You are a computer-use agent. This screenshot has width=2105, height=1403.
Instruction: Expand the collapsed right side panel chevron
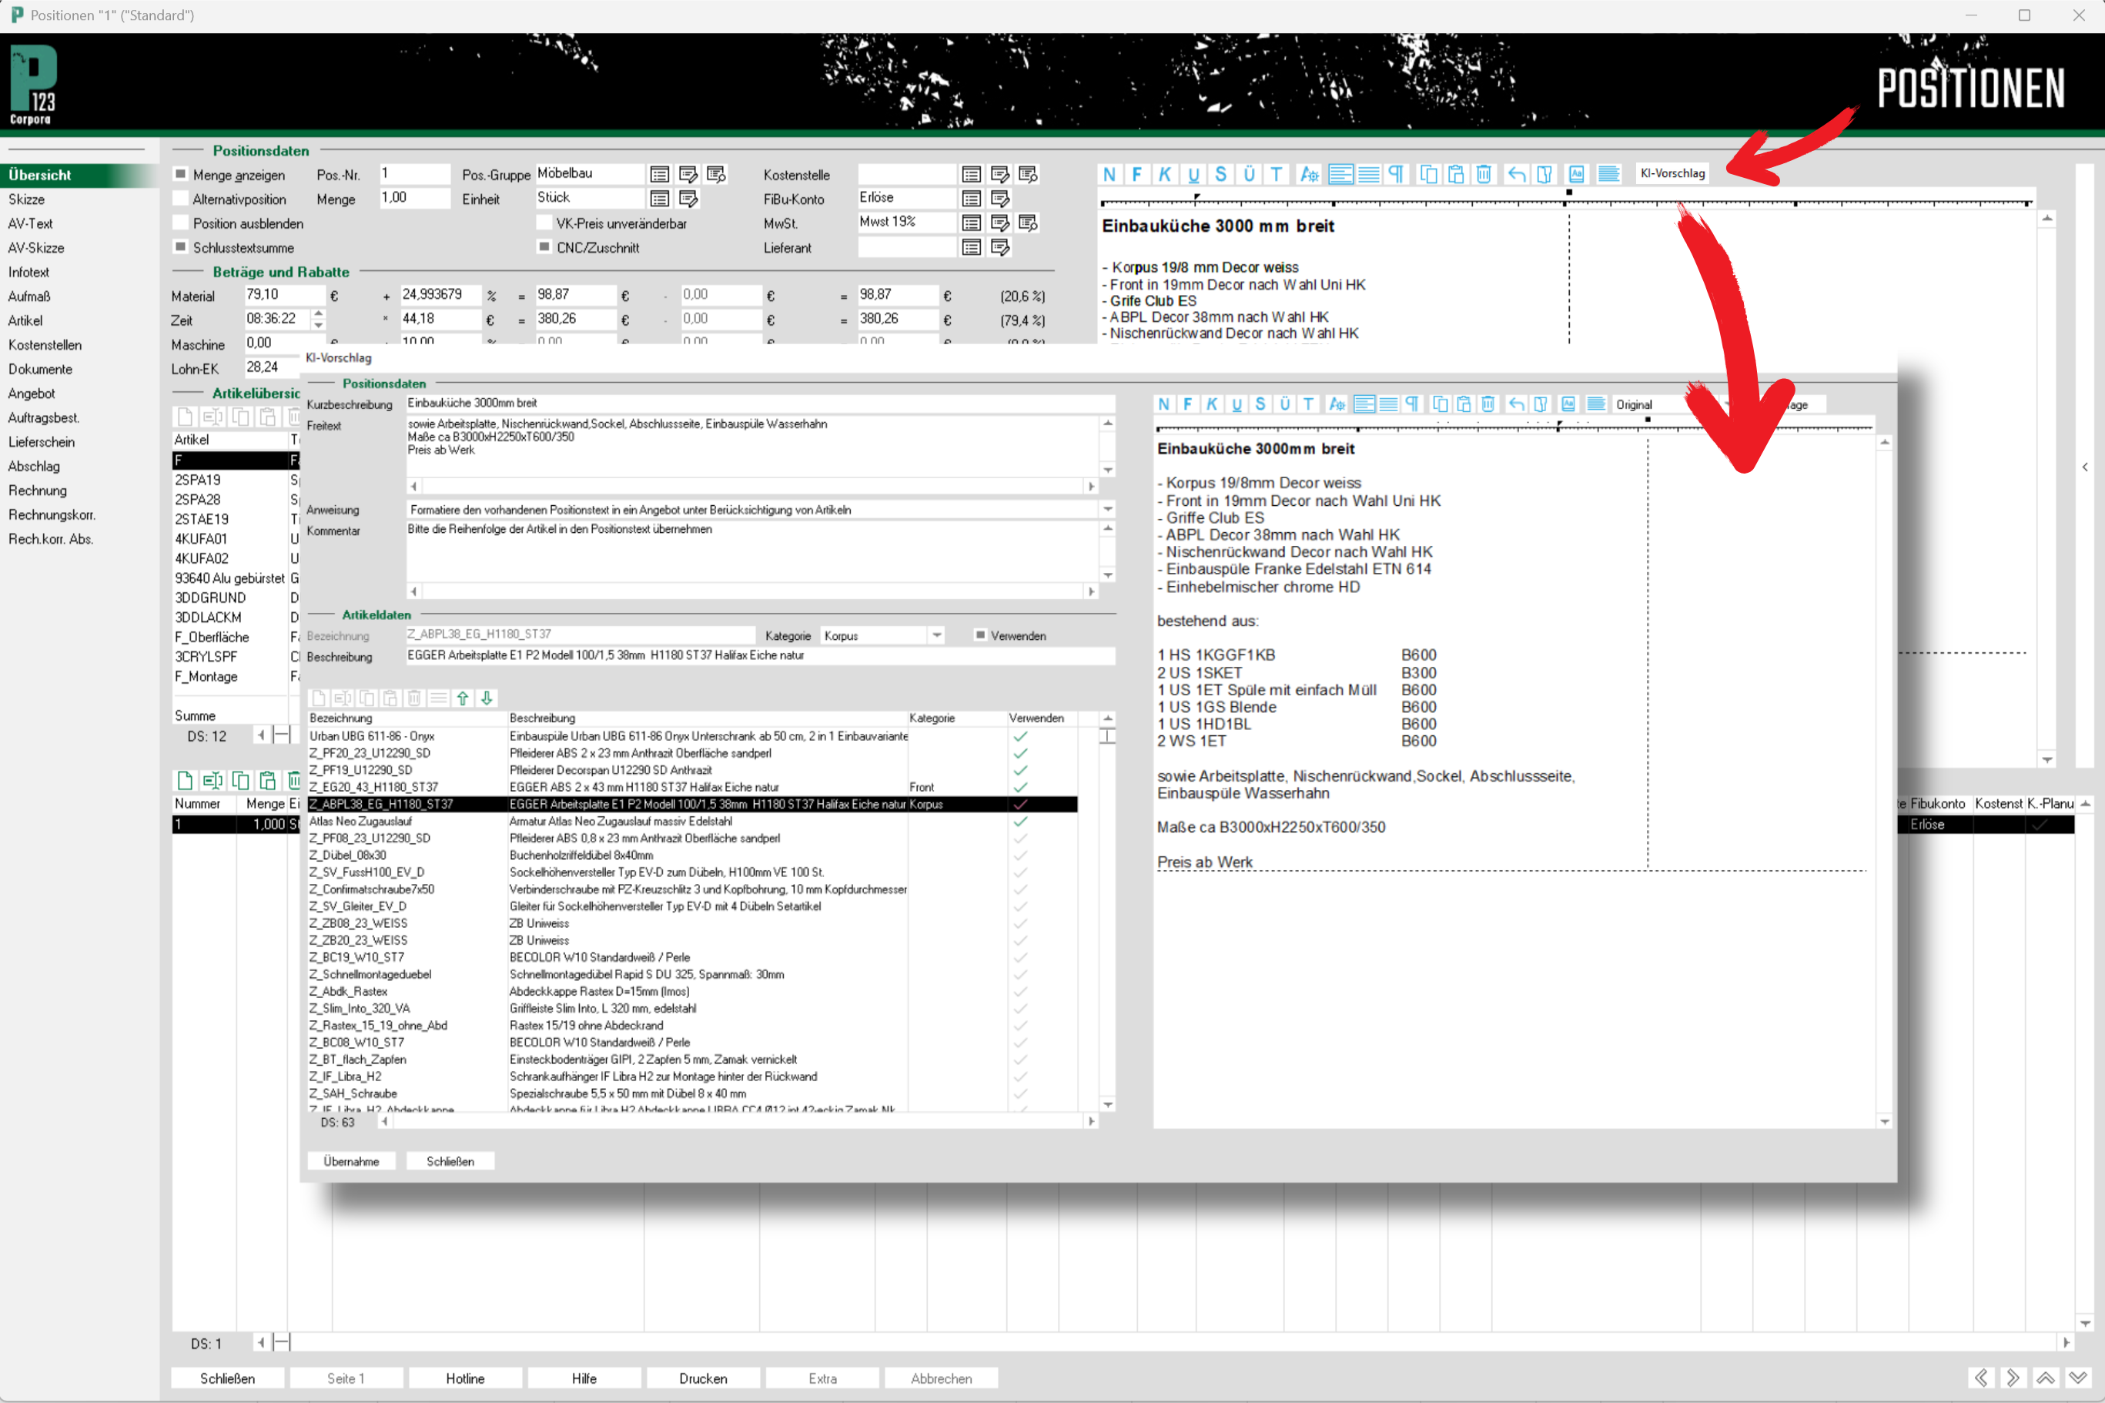2085,467
